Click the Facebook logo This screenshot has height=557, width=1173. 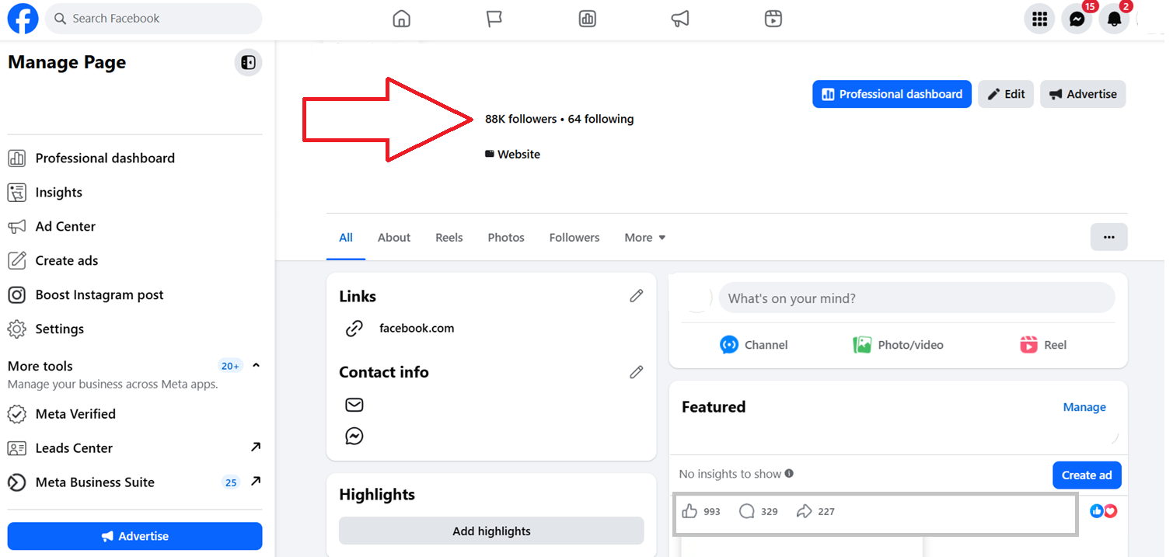point(23,19)
